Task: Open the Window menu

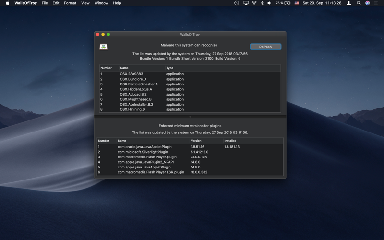Action: point(101,3)
